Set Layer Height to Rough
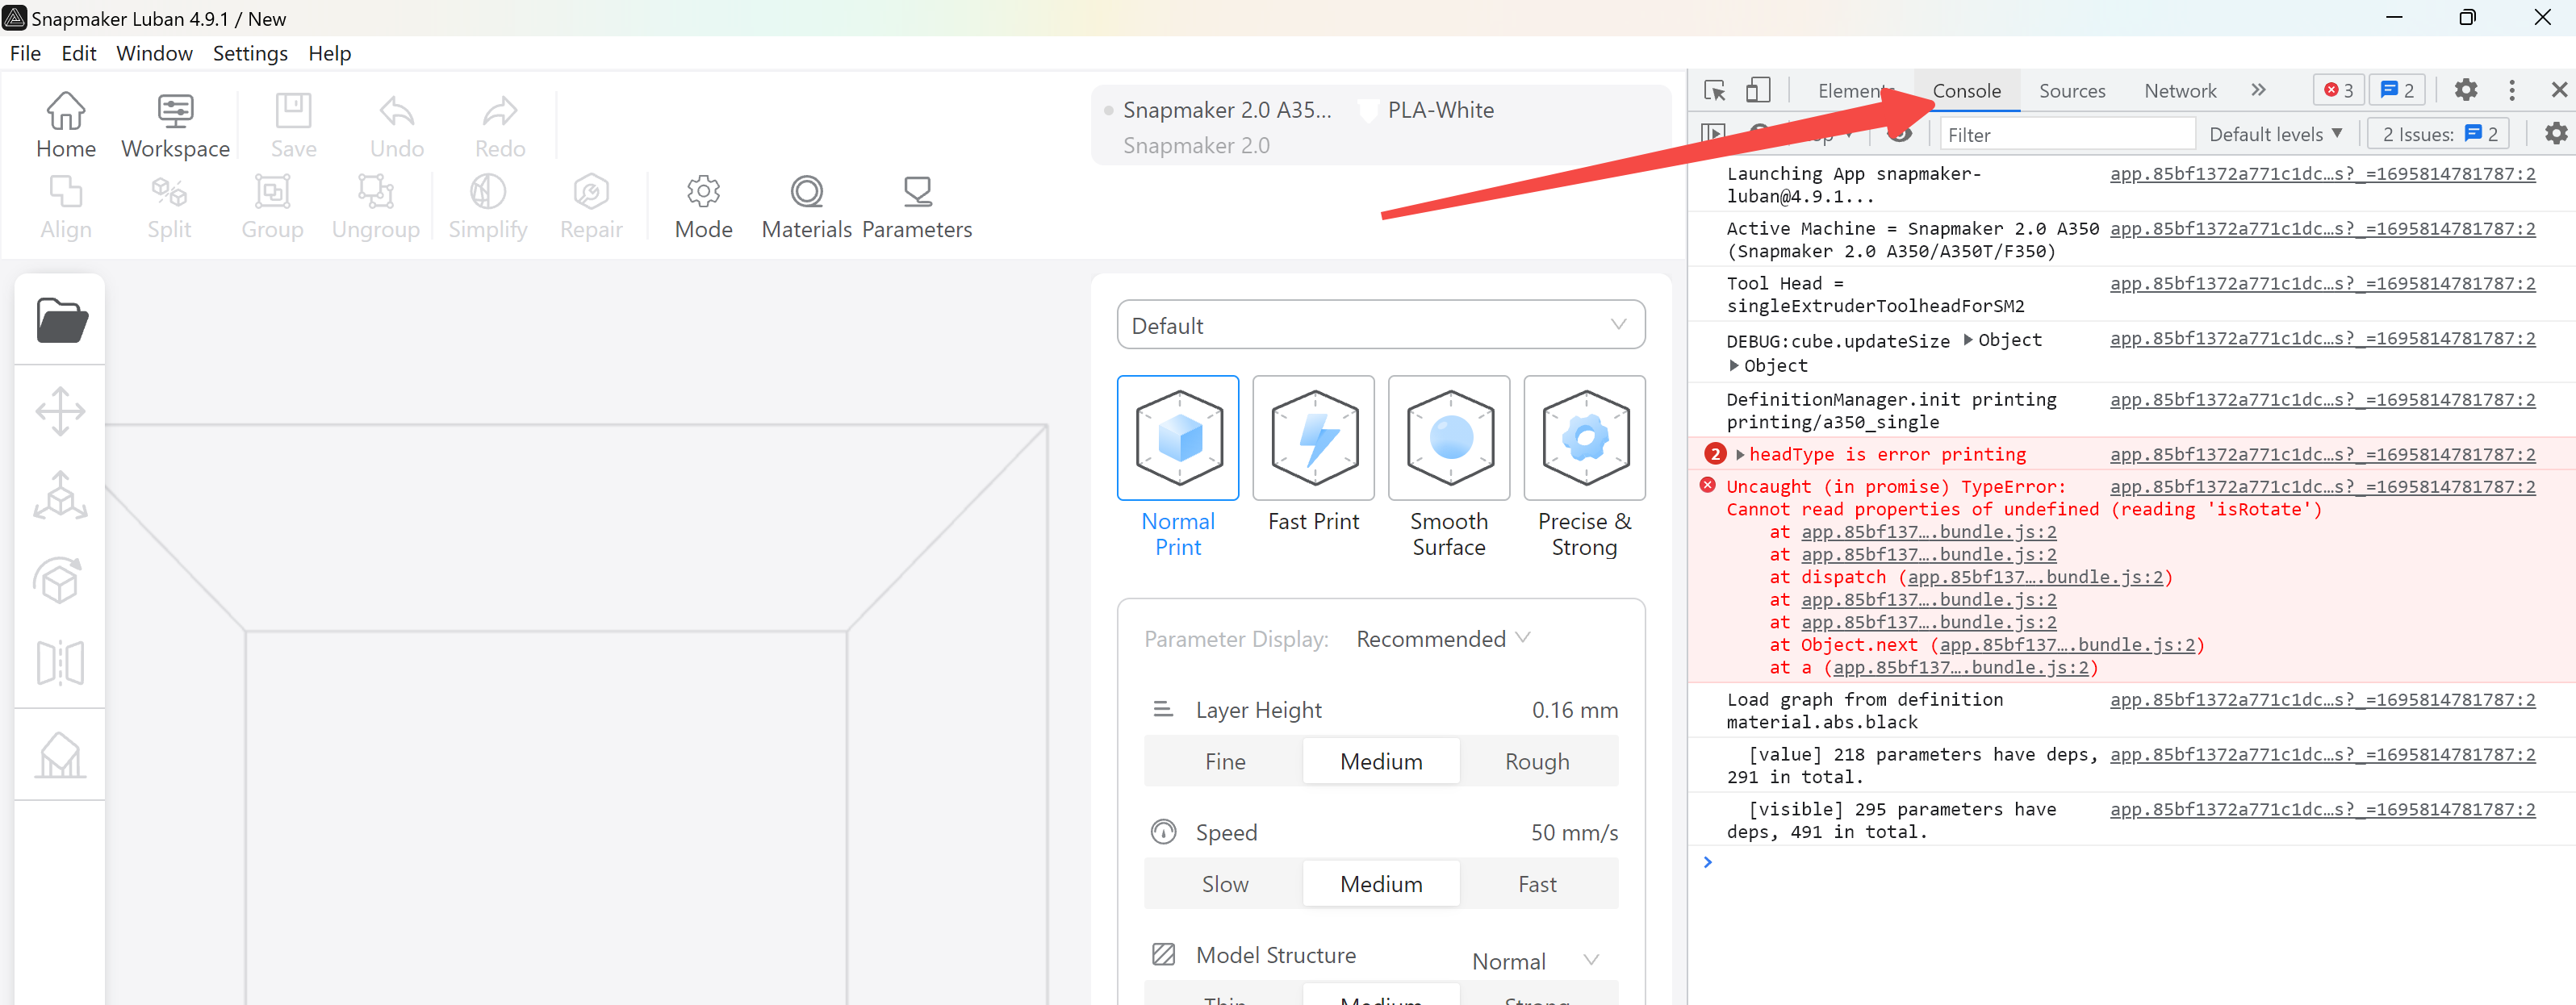 click(1537, 761)
